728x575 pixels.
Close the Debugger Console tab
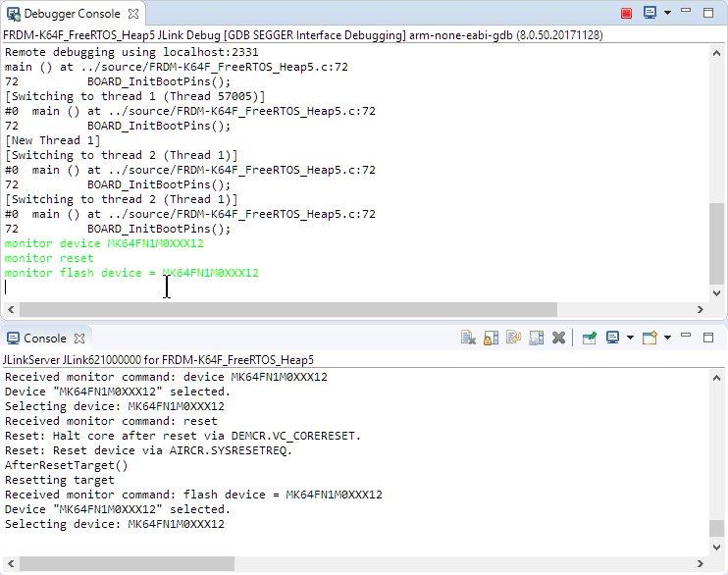coord(133,14)
